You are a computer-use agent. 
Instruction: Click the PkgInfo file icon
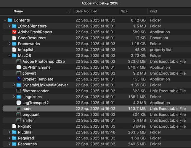point(14,126)
